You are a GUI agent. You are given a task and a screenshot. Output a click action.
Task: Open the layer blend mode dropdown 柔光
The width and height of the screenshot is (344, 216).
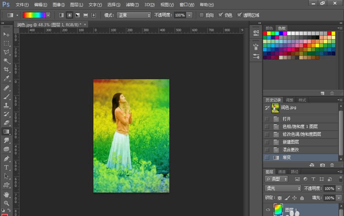283,189
